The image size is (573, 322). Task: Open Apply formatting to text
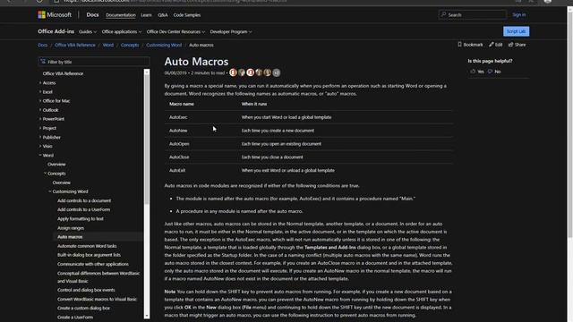coord(81,218)
